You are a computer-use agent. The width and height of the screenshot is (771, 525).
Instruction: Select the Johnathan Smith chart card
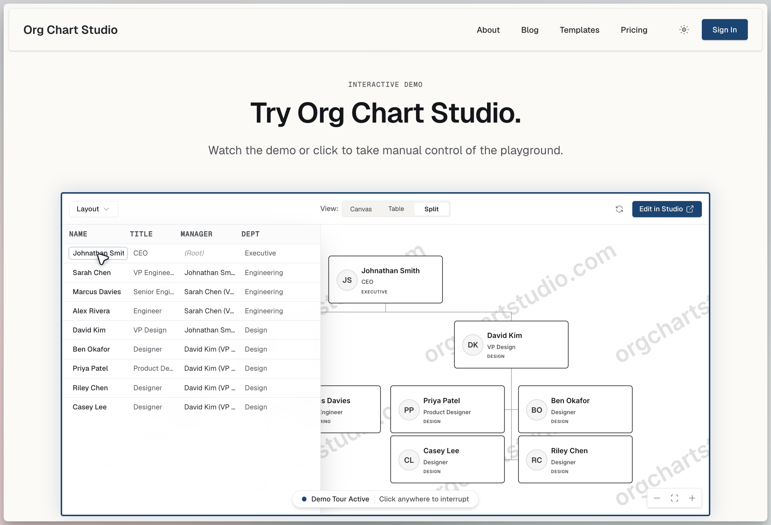coord(385,279)
